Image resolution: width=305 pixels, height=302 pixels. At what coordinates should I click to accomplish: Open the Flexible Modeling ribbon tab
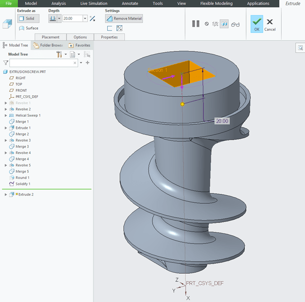[x=216, y=3]
